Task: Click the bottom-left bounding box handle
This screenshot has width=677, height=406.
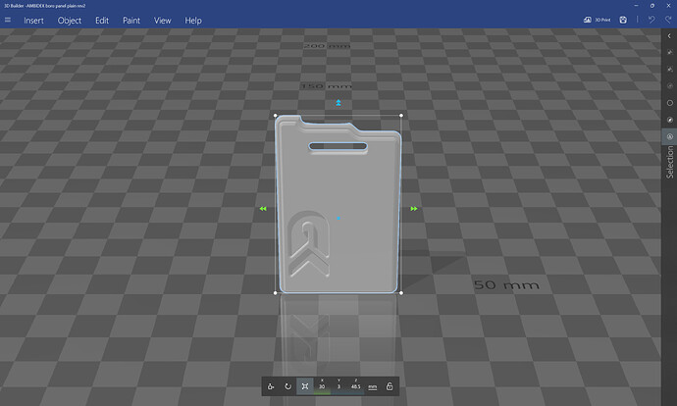Action: pyautogui.click(x=276, y=293)
